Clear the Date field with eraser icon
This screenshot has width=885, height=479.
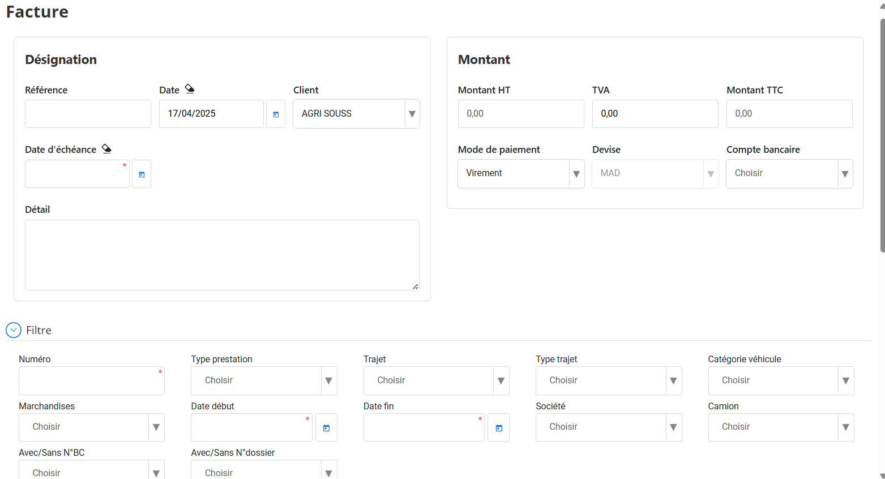[x=190, y=89]
